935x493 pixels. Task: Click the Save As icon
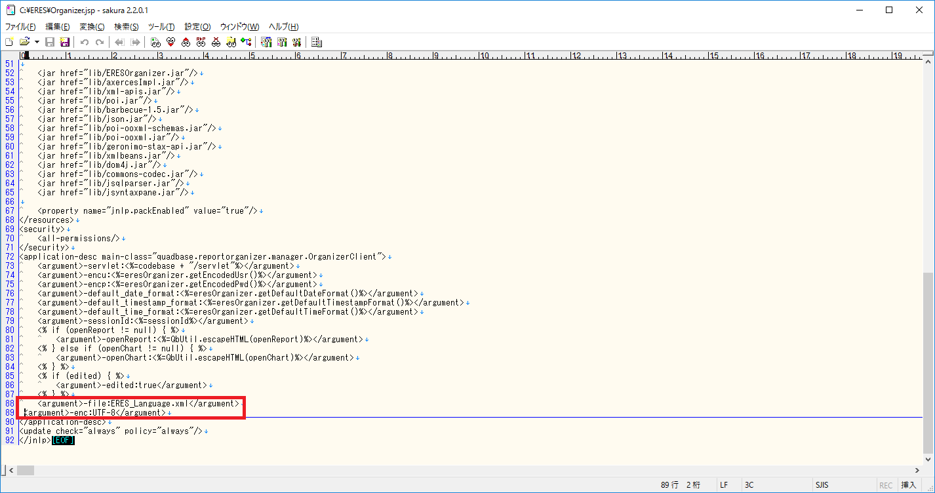[x=65, y=42]
